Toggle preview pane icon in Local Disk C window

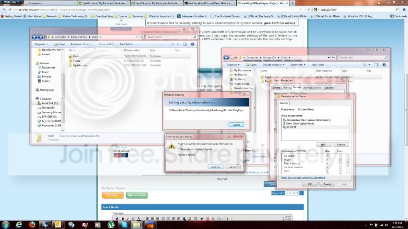point(185,44)
